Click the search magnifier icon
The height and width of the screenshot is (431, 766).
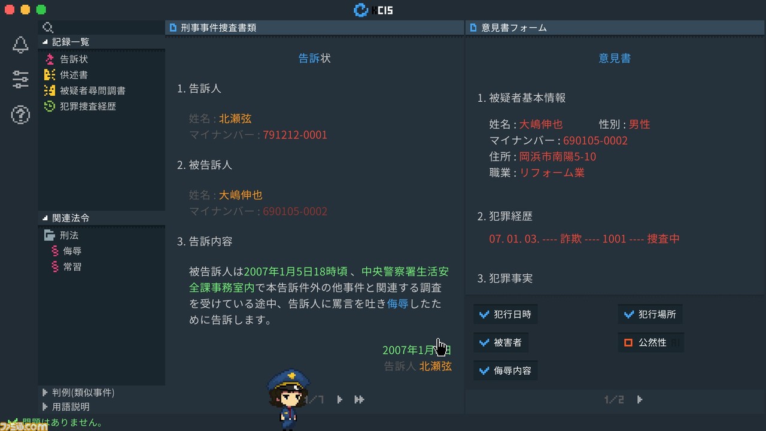point(48,28)
